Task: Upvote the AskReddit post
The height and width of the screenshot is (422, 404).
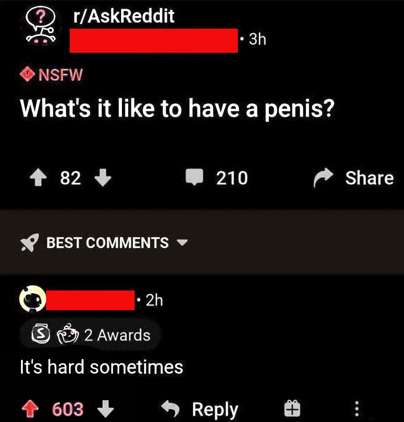Action: coord(38,178)
